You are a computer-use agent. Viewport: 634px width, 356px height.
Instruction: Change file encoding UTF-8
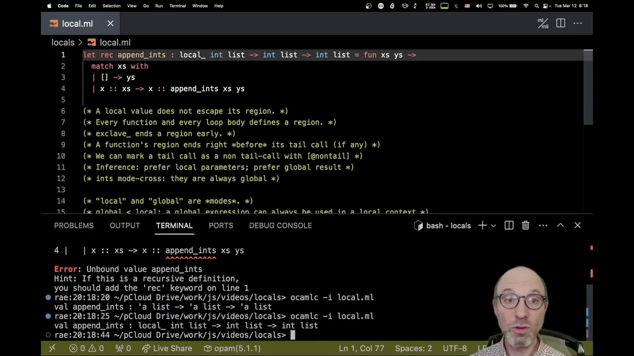click(x=454, y=348)
